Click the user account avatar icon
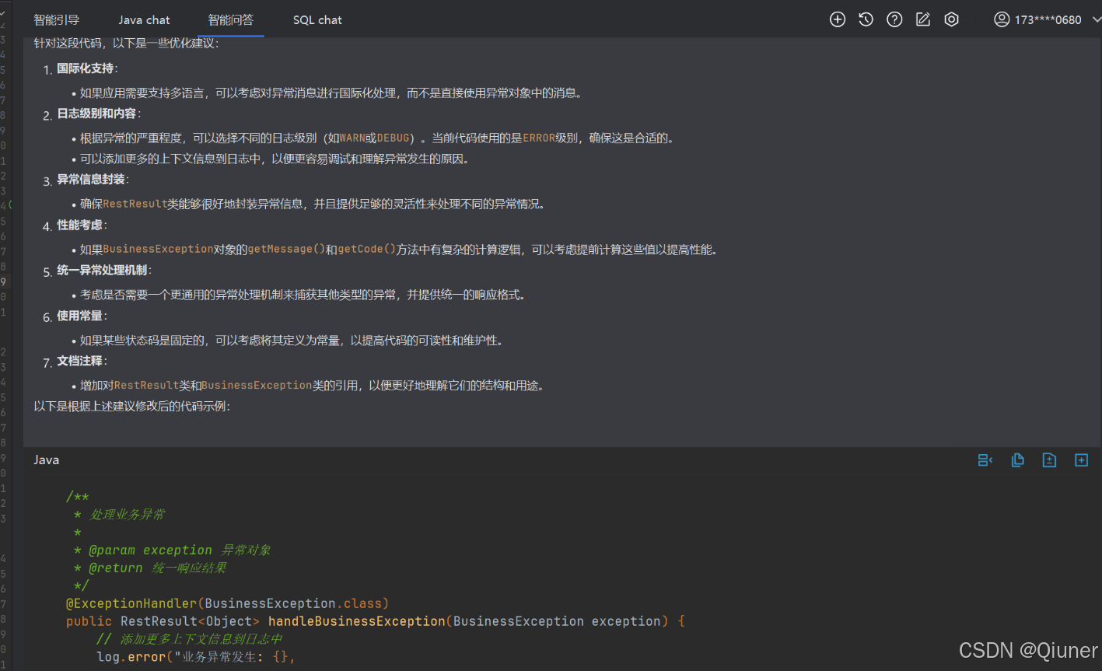The width and height of the screenshot is (1102, 671). (1002, 19)
